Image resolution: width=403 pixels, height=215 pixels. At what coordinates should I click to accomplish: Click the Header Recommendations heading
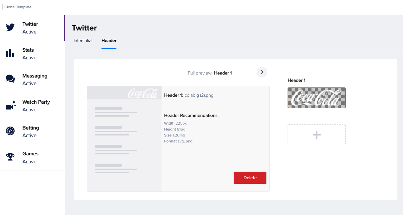(x=191, y=115)
